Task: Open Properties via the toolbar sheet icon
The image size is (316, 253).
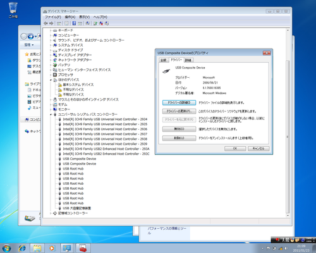Action: click(66, 23)
